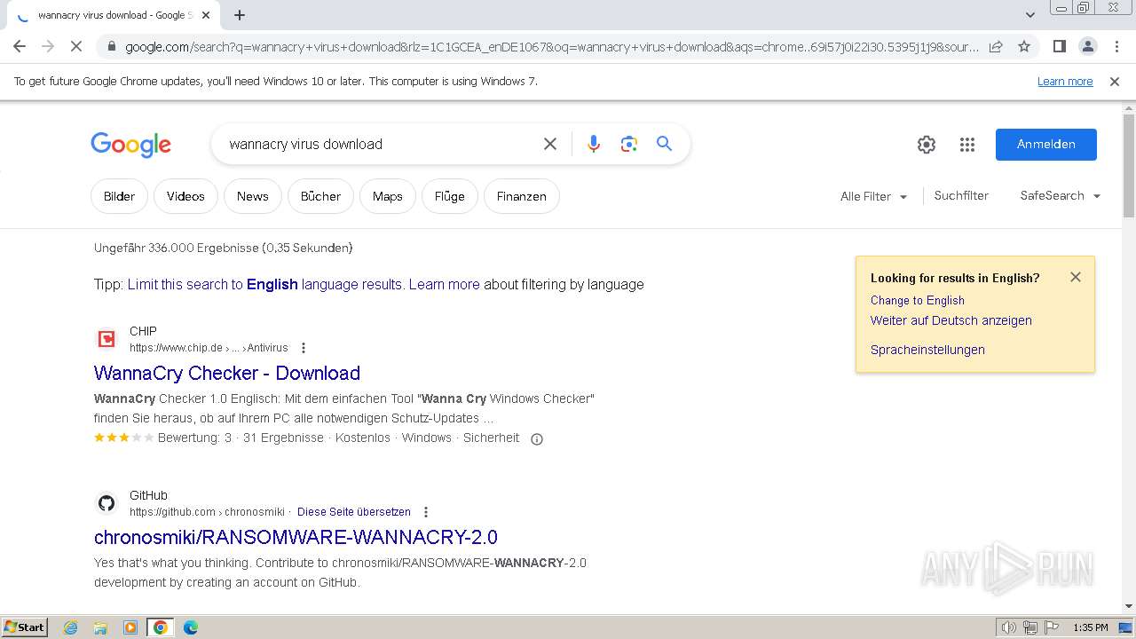Image resolution: width=1136 pixels, height=639 pixels.
Task: Select the Bücher filter chip
Action: click(x=320, y=196)
